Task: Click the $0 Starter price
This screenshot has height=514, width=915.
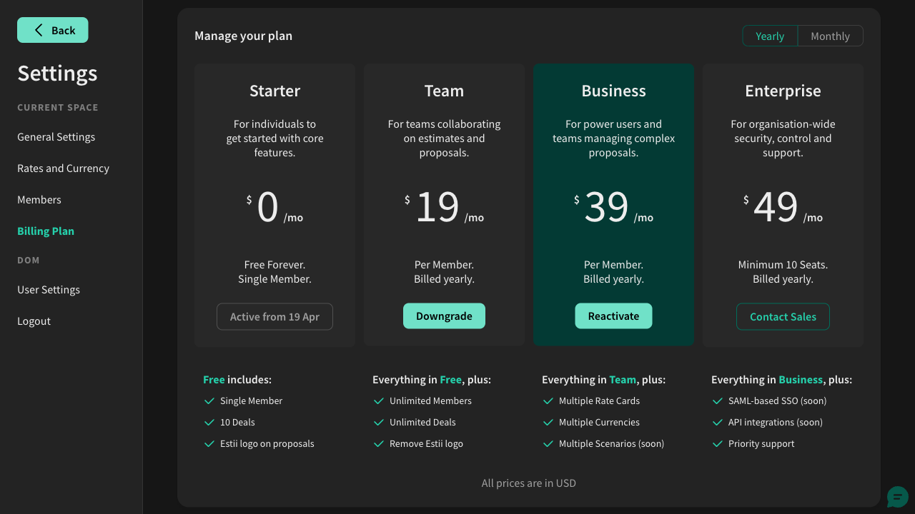Action: coord(274,207)
